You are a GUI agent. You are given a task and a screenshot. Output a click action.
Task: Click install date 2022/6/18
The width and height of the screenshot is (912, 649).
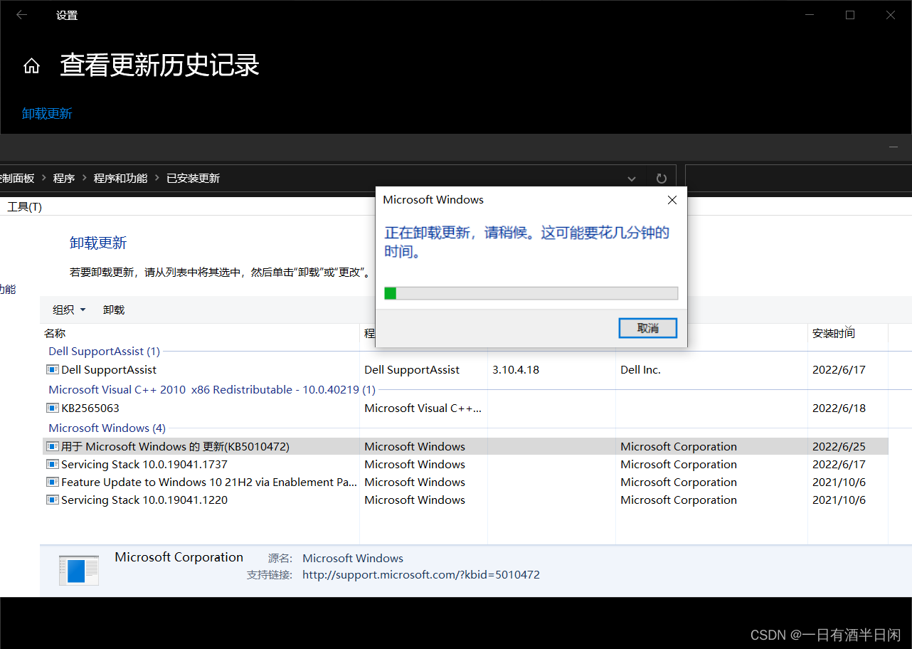tap(839, 408)
